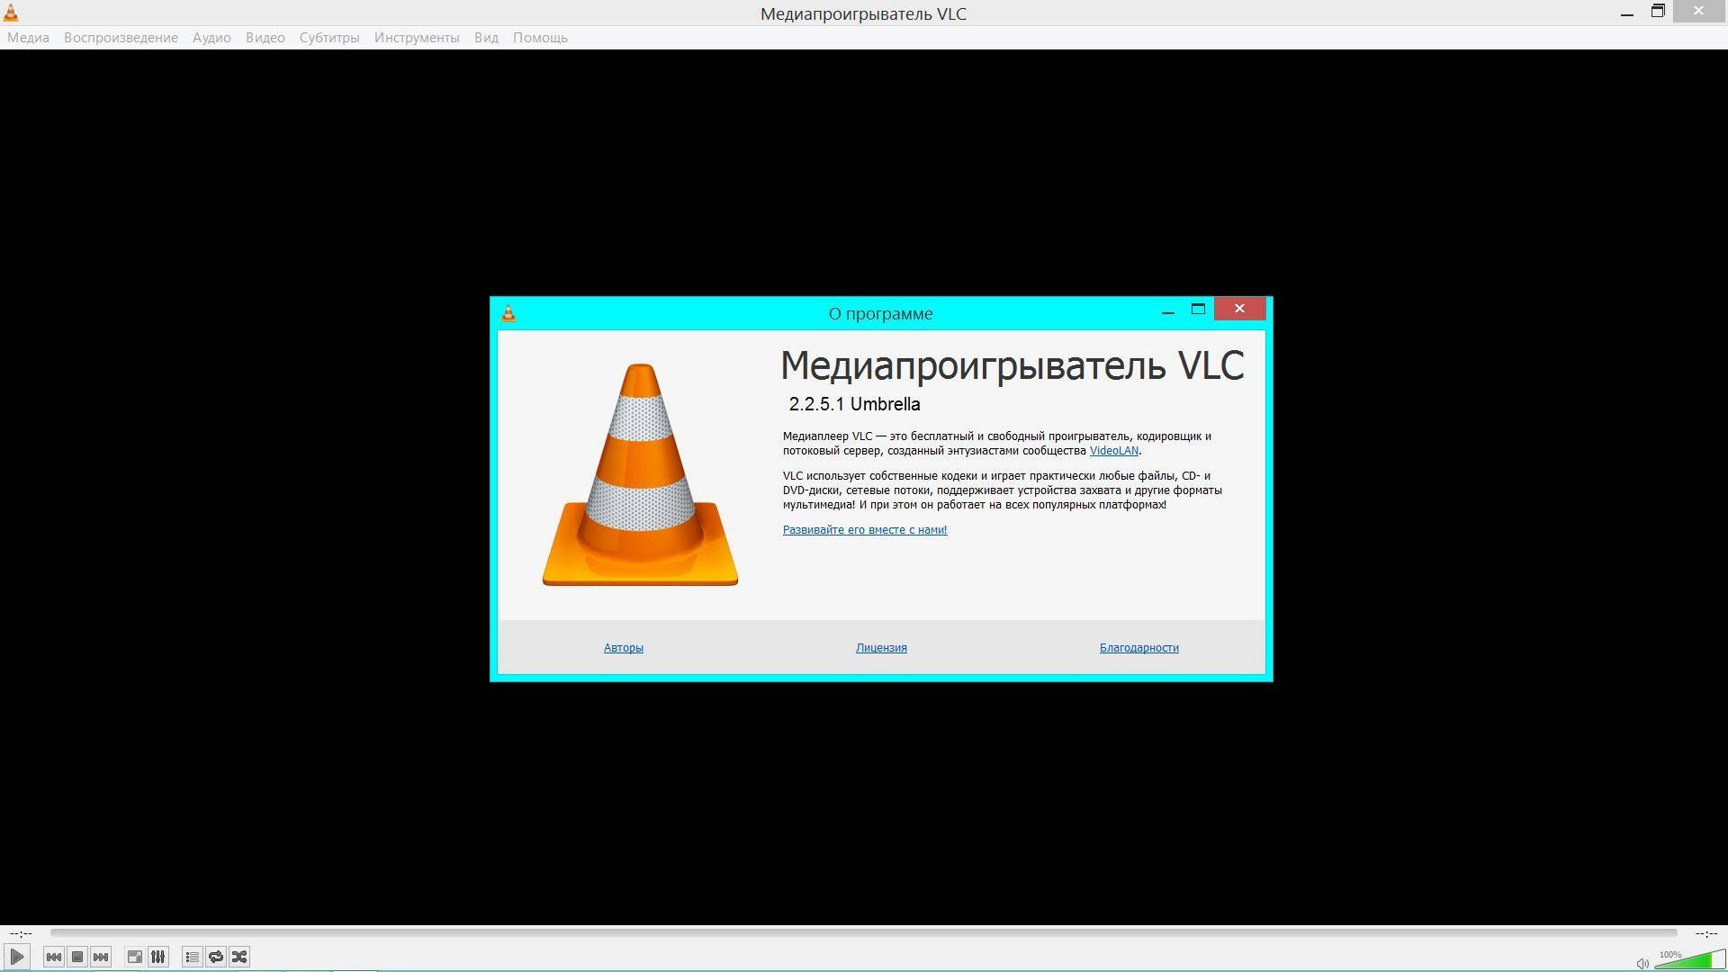Minimize the main VLC window
This screenshot has width=1728, height=972.
point(1627,13)
